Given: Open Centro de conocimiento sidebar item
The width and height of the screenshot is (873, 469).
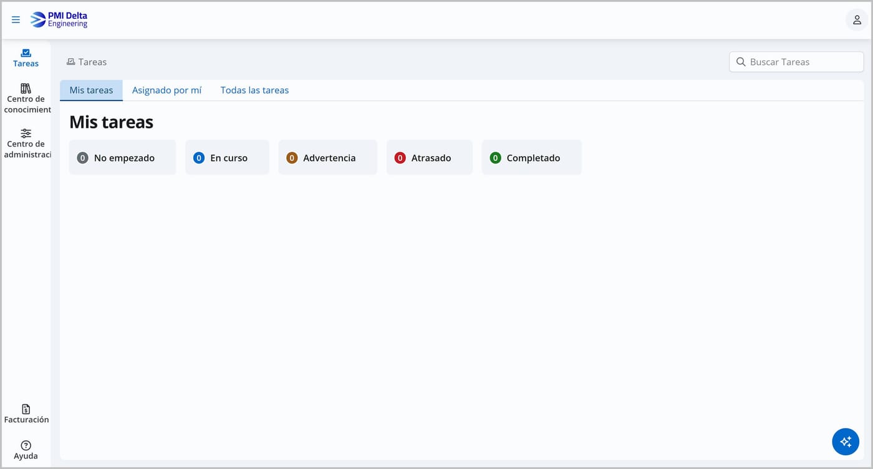Looking at the screenshot, I should pos(26,99).
